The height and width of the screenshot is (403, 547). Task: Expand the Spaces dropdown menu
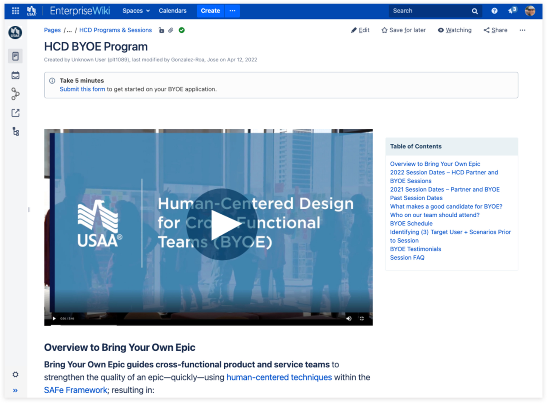136,11
